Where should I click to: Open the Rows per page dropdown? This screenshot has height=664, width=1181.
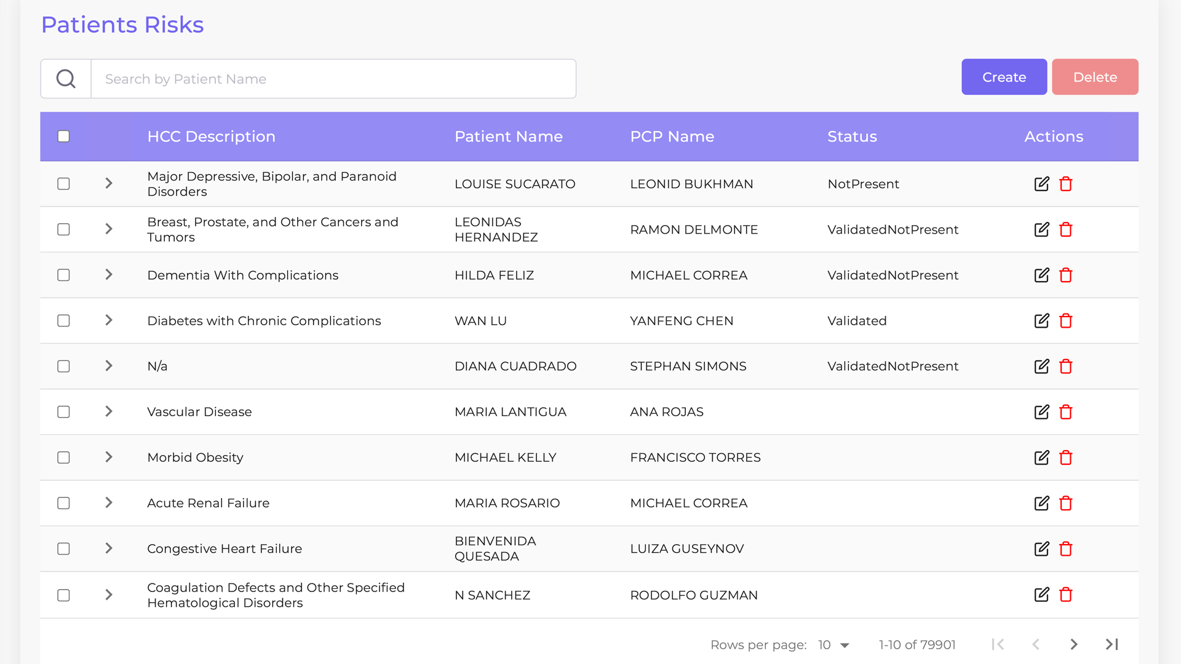coord(834,645)
